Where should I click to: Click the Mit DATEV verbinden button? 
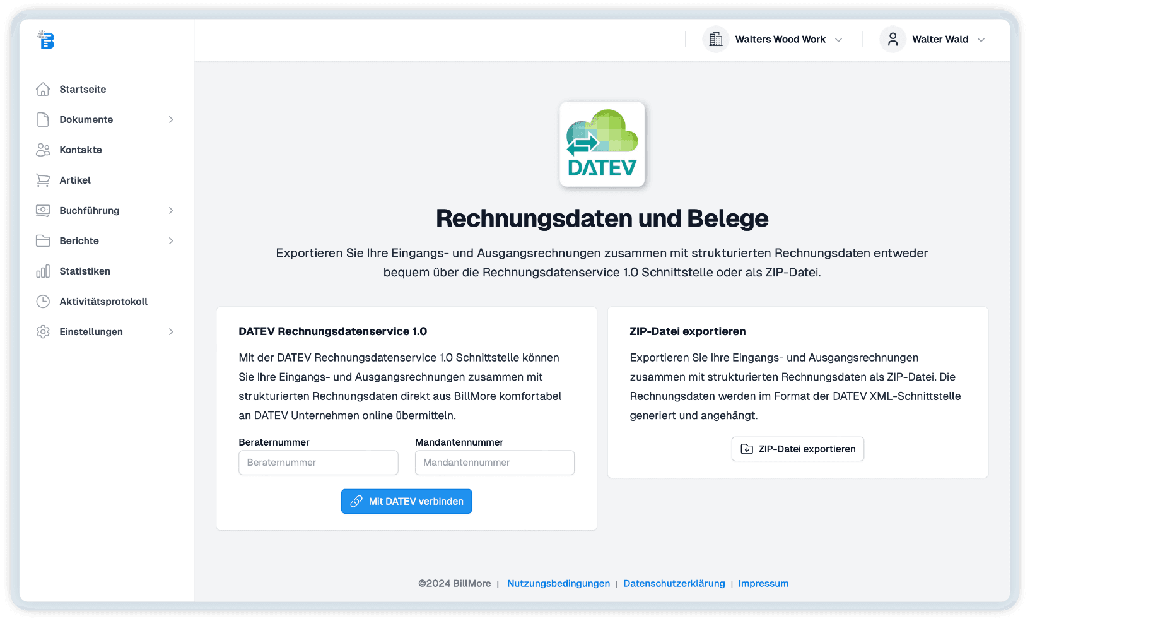(407, 501)
